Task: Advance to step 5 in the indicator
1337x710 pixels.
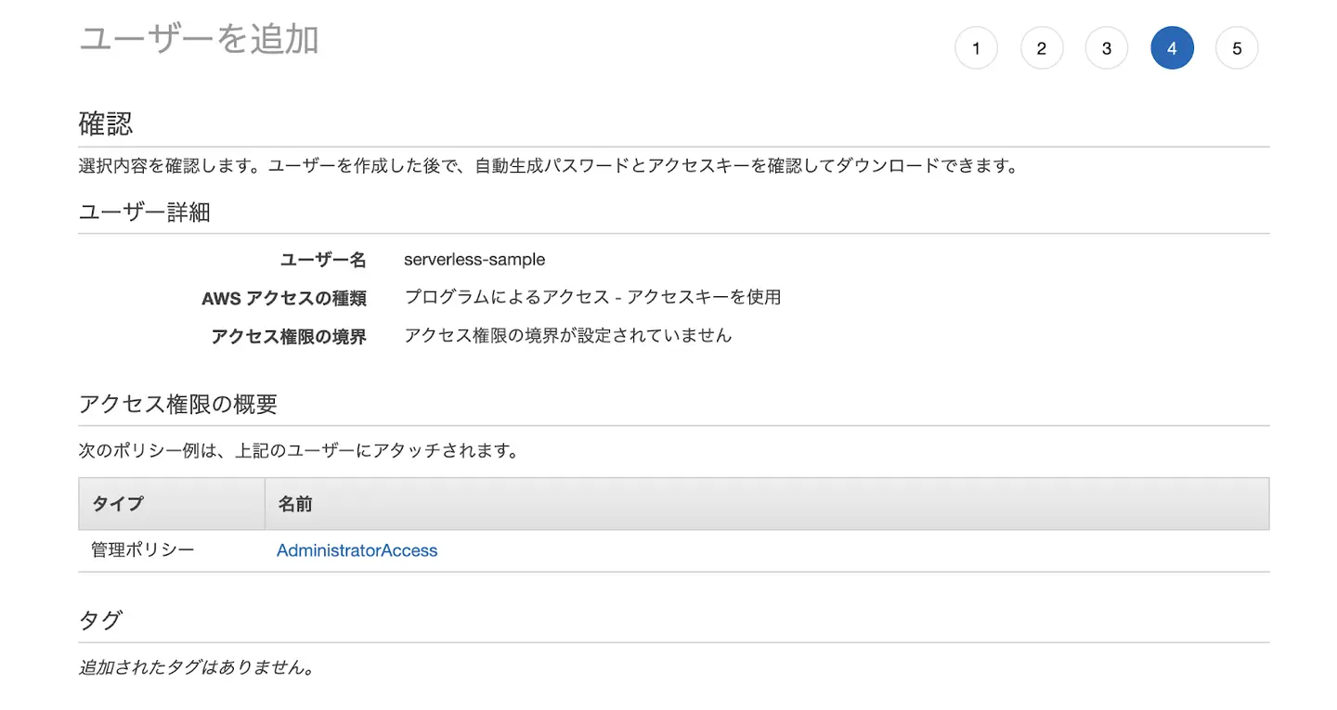Action: click(x=1237, y=47)
